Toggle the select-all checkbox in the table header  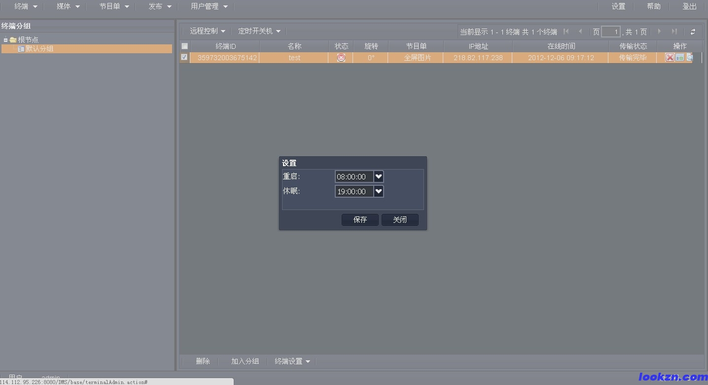[184, 46]
